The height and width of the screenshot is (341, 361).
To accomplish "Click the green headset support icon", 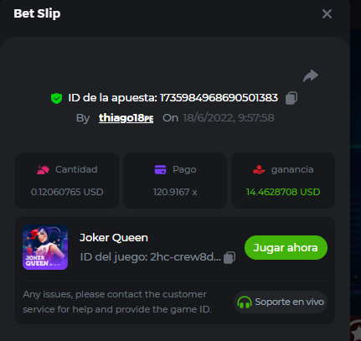I will coord(245,302).
